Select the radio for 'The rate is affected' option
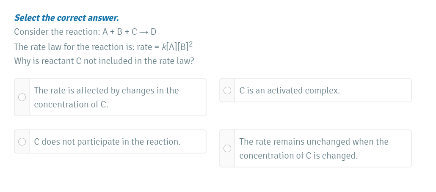Screen dimensions: 436x192 point(22,97)
